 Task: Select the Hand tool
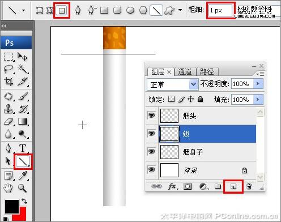(8, 188)
